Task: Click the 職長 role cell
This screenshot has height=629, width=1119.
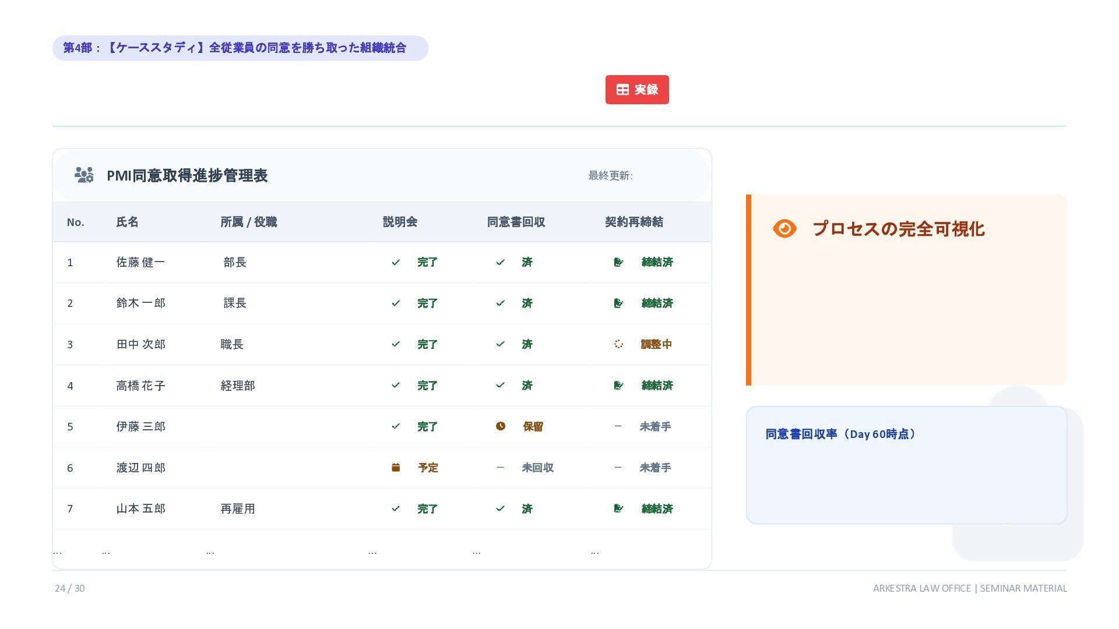Action: coord(232,344)
